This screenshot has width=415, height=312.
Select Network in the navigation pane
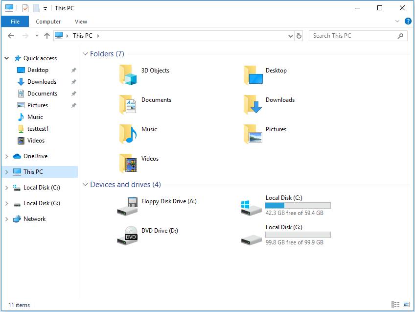(34, 219)
